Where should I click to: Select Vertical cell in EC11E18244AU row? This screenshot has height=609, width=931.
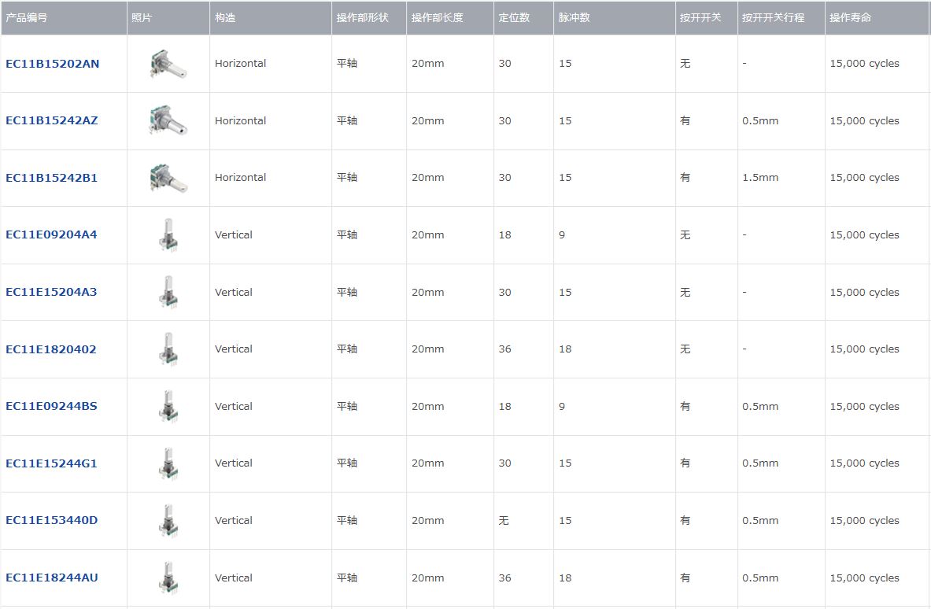[x=234, y=578]
